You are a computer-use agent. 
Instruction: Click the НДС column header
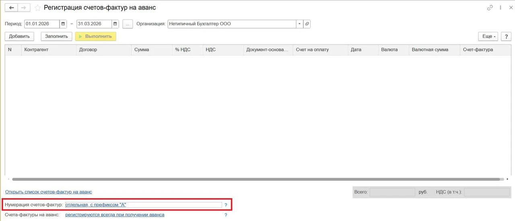(223, 50)
